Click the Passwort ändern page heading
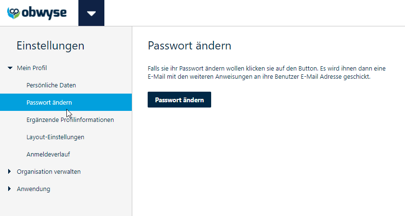Image resolution: width=405 pixels, height=216 pixels. (190, 46)
